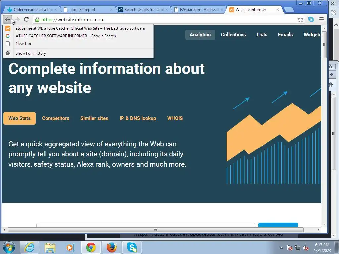Viewport: 339px width, 254px height.
Task: Select the WHOIS option
Action: pyautogui.click(x=175, y=118)
